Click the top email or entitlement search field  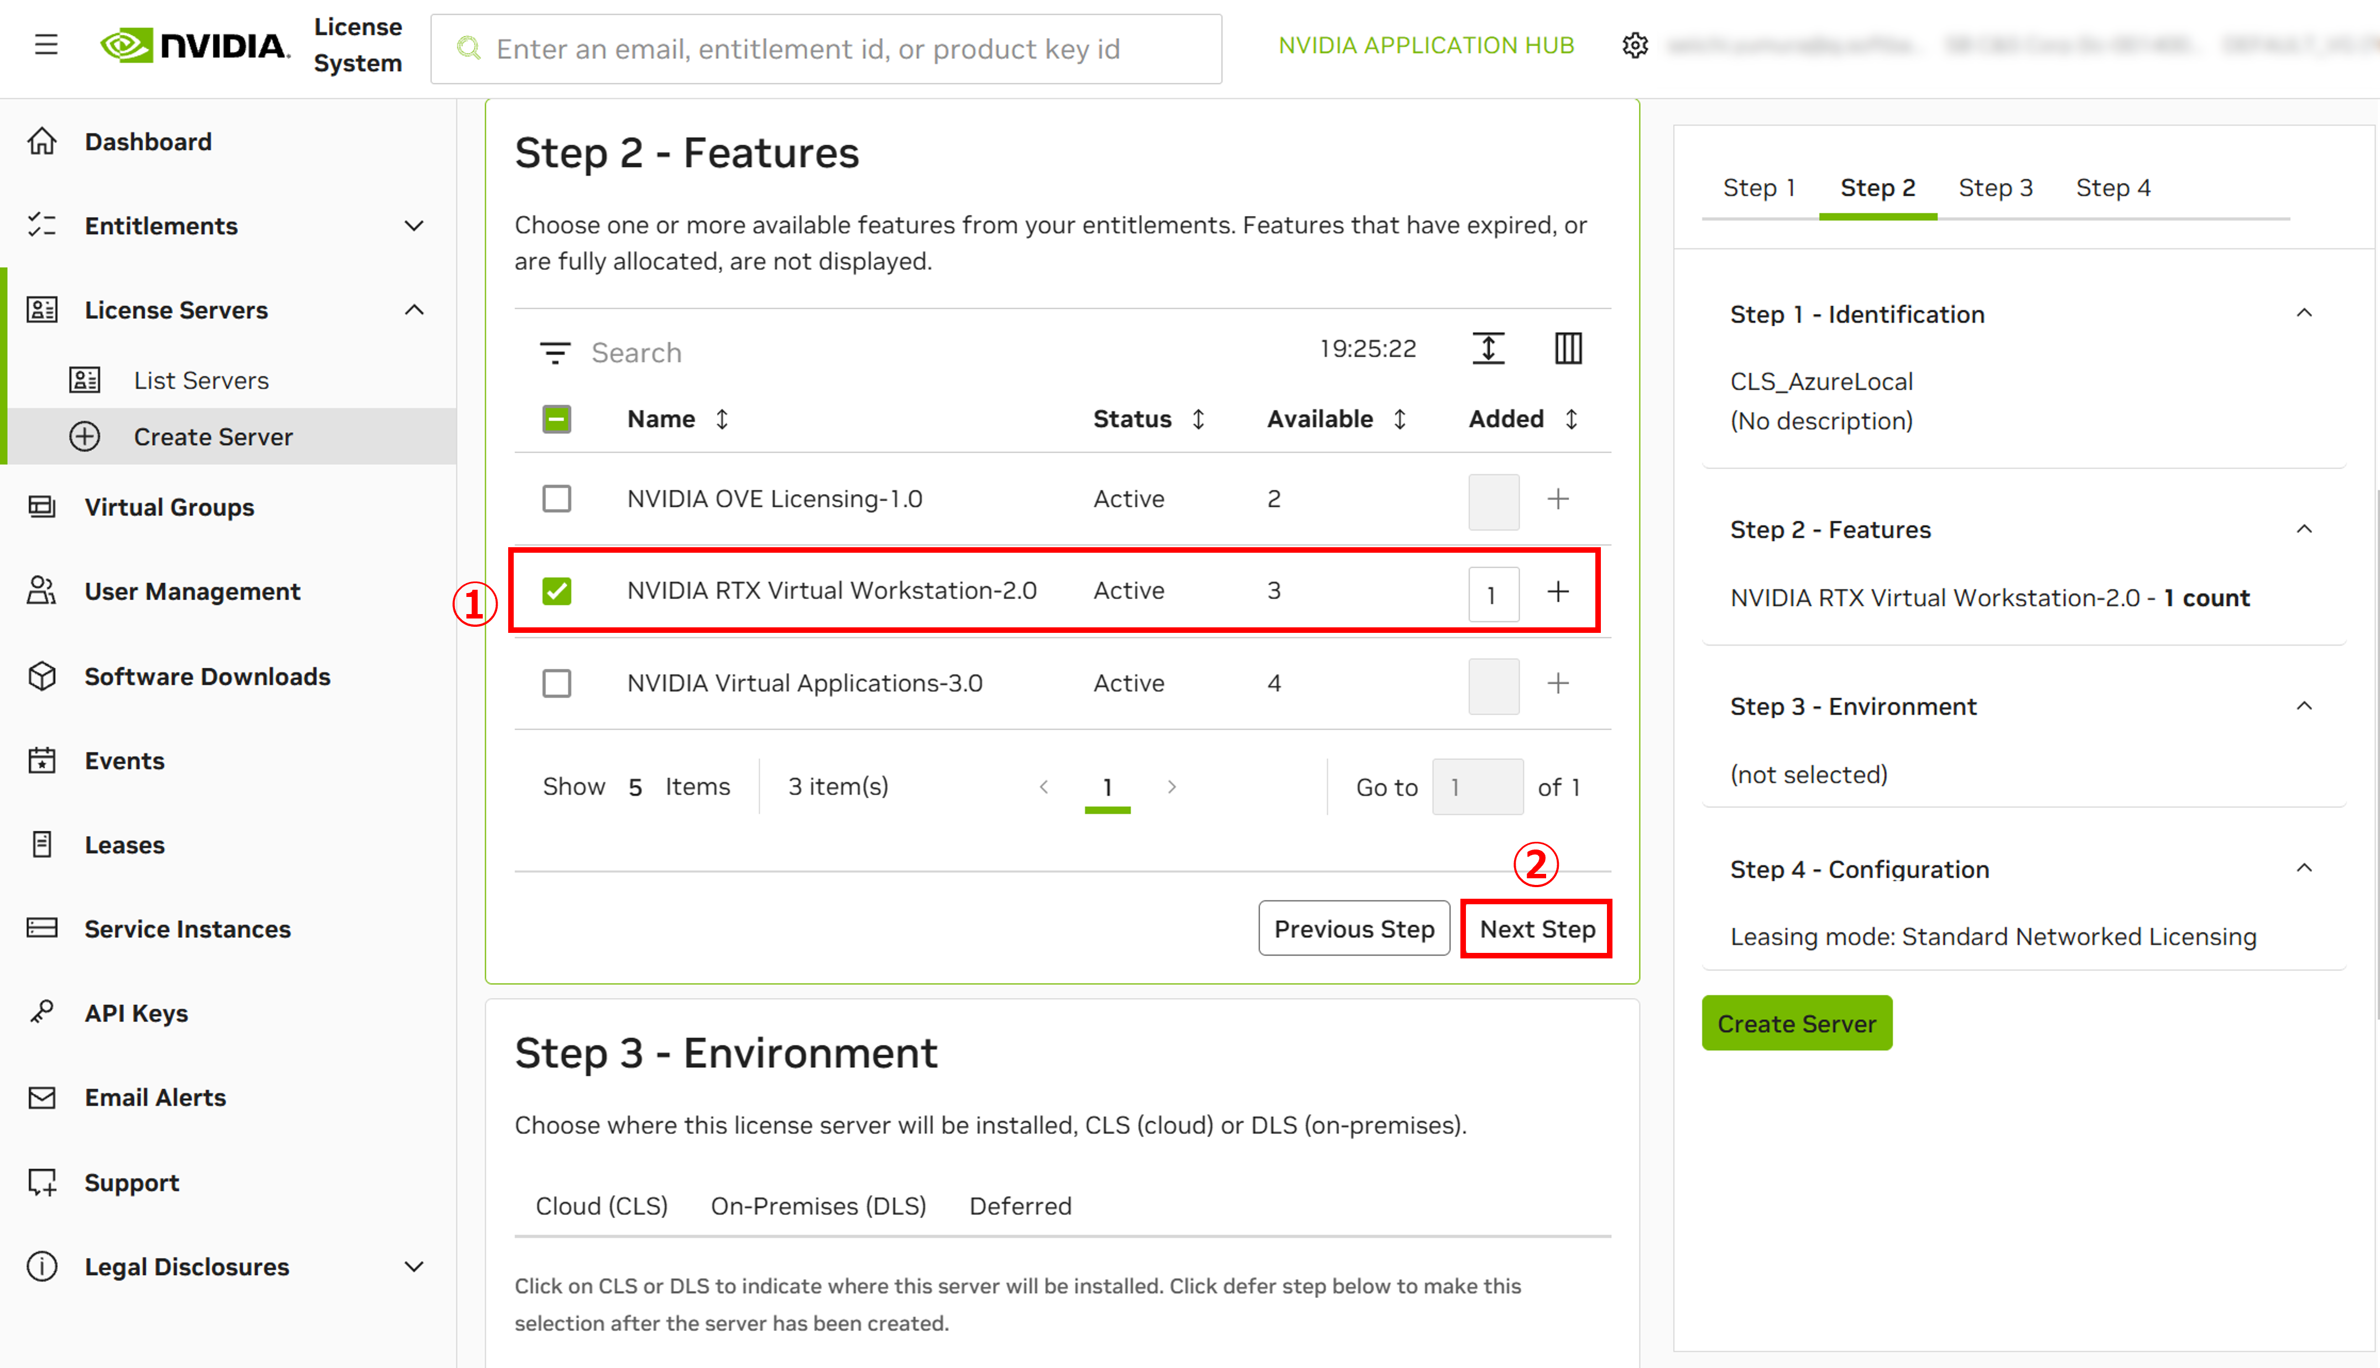point(826,49)
